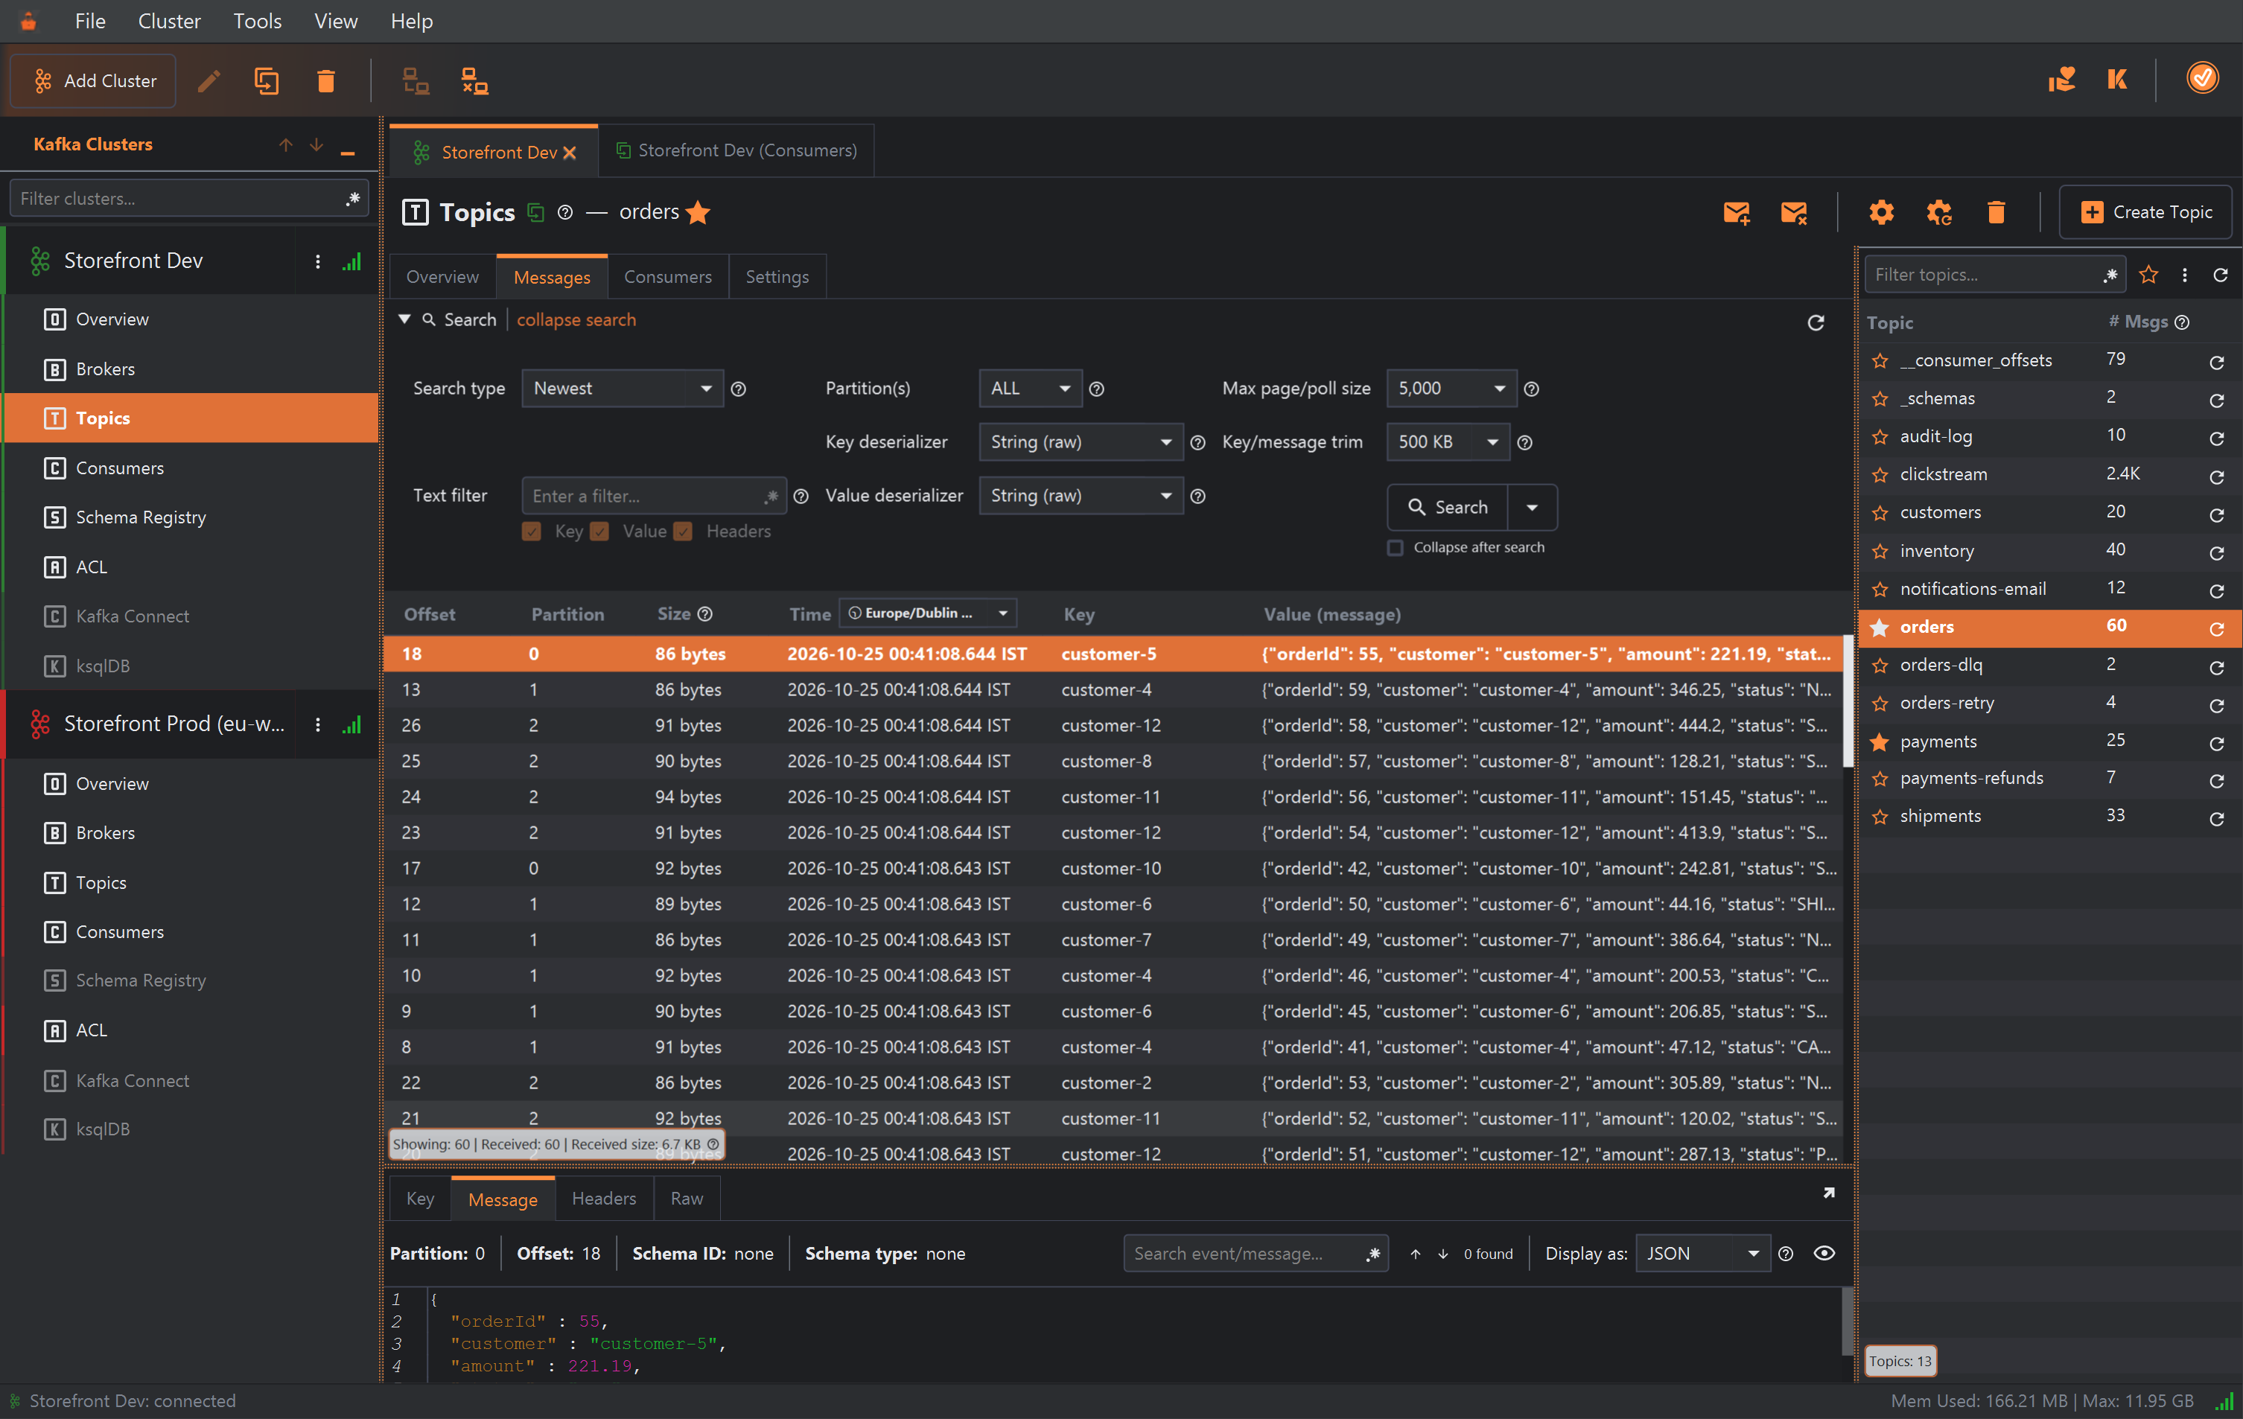Click the orange checkmark status icon top right
Screen dimensions: 2243x1419
pyautogui.click(x=2202, y=78)
